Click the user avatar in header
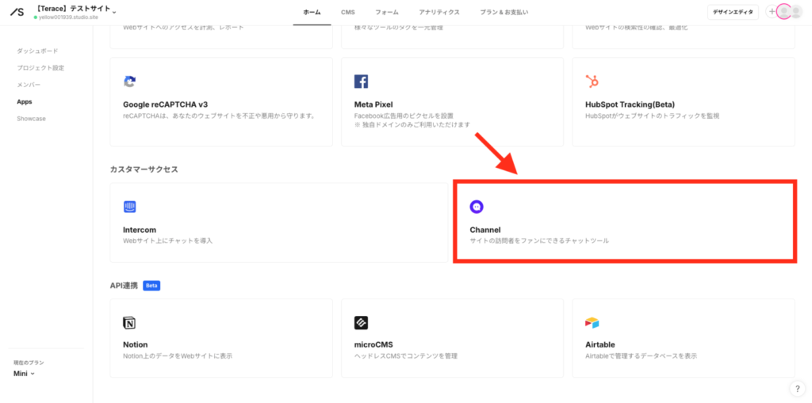 (784, 12)
